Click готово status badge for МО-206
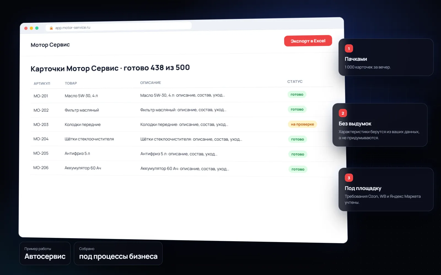Image resolution: width=441 pixels, height=275 pixels. [x=298, y=169]
